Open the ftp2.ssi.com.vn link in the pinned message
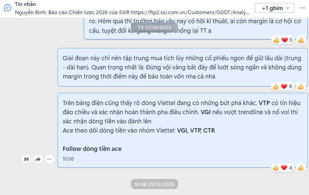The image size is (309, 195). click(190, 12)
